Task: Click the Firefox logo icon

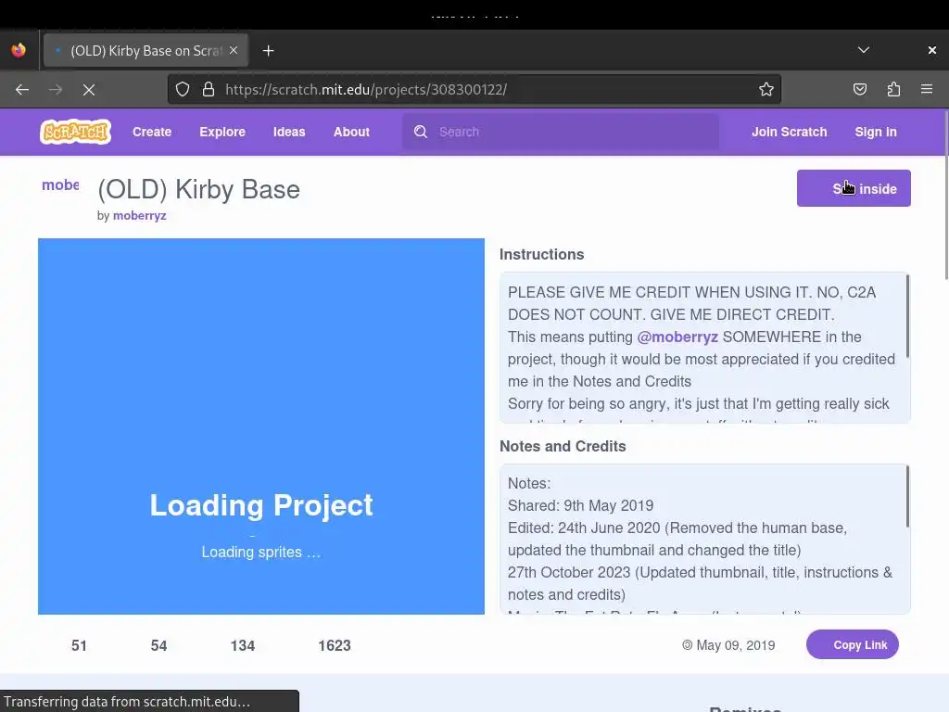Action: tap(19, 50)
